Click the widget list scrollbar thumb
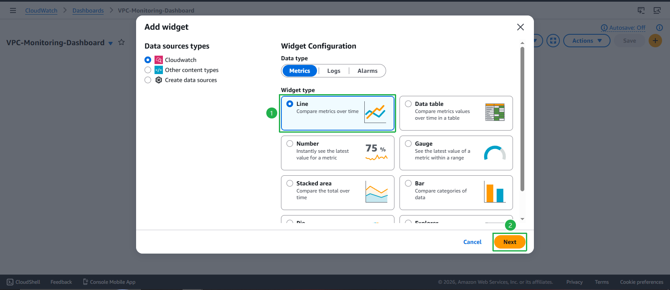 (x=522, y=119)
